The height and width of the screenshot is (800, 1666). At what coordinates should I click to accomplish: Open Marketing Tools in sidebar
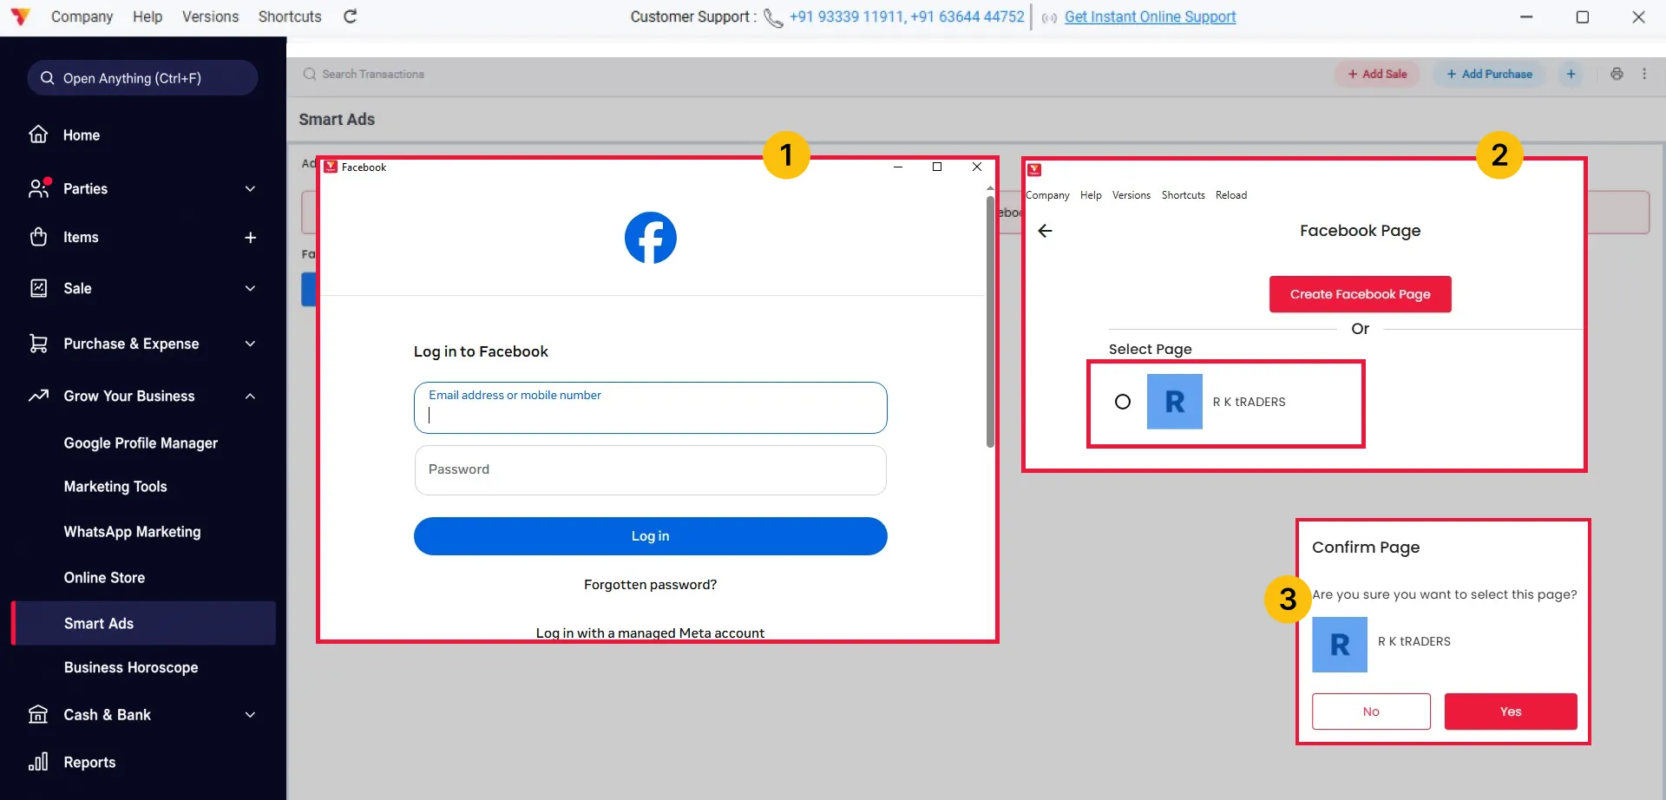point(115,487)
